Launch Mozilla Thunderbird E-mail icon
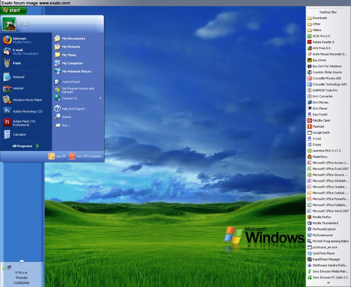Image resolution: width=351 pixels, height=287 pixels. [7, 52]
